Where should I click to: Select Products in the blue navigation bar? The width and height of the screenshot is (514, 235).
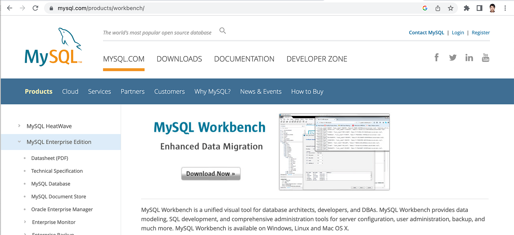coord(39,92)
